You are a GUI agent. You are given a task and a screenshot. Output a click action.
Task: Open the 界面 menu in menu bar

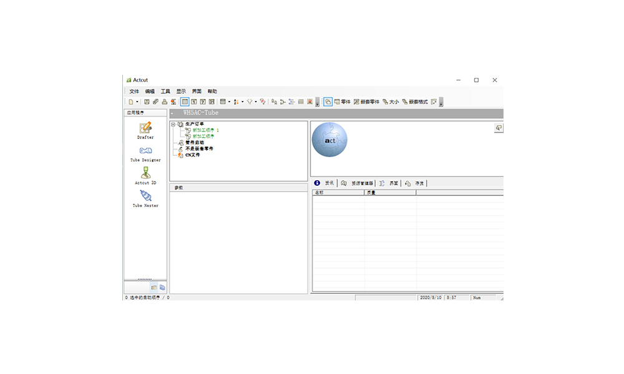197,92
